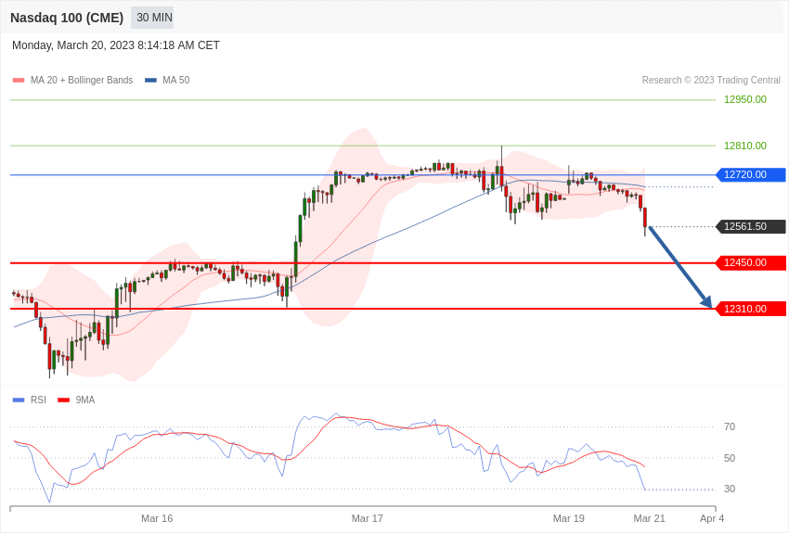Click the date Monday, March 20, 2023 timestamp
This screenshot has width=789, height=534.
tap(116, 45)
